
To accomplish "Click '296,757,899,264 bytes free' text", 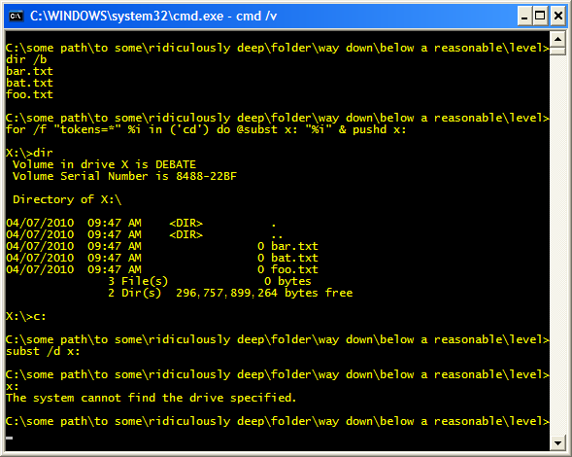I will 264,293.
